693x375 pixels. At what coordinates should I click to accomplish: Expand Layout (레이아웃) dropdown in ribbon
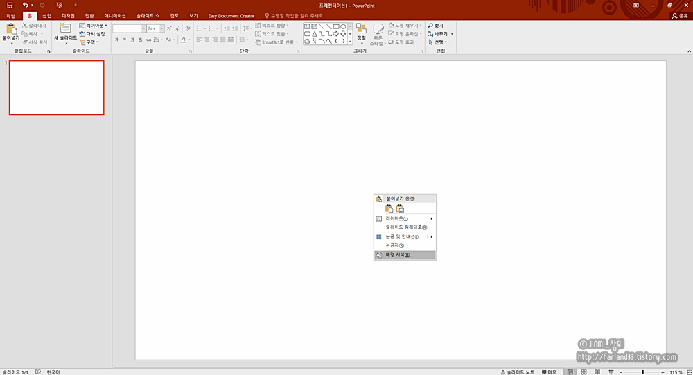pos(94,26)
